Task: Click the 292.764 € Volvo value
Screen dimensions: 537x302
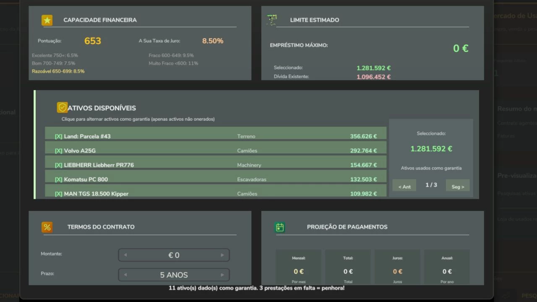Action: point(363,151)
